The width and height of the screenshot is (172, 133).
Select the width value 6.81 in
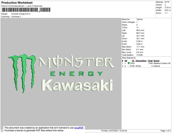(x=168, y=10)
